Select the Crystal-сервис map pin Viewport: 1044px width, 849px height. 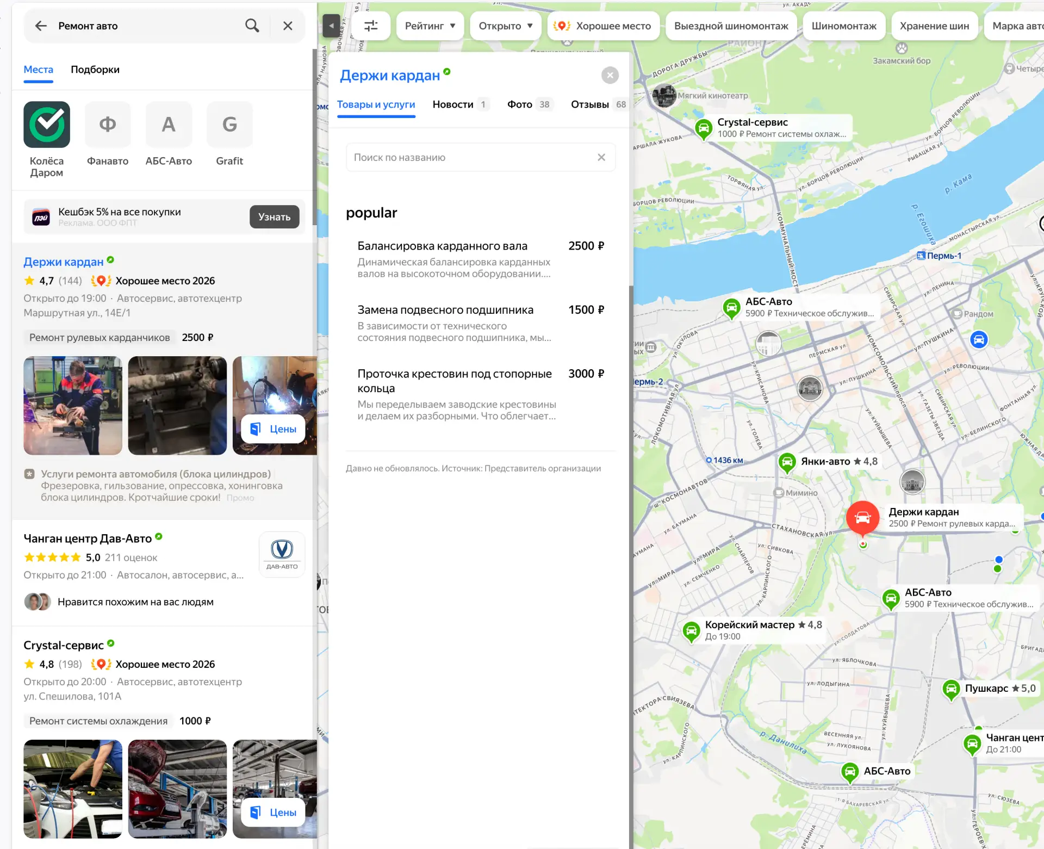[x=704, y=129]
